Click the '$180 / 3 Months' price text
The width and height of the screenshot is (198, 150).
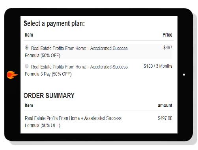pos(158,66)
